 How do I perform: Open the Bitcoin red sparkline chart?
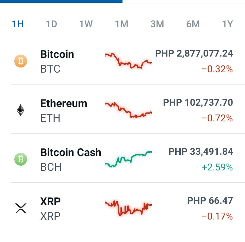tap(128, 61)
